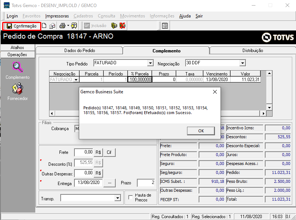The width and height of the screenshot is (296, 220).
Task: Expand the Transp. dropdown
Action: (118, 198)
